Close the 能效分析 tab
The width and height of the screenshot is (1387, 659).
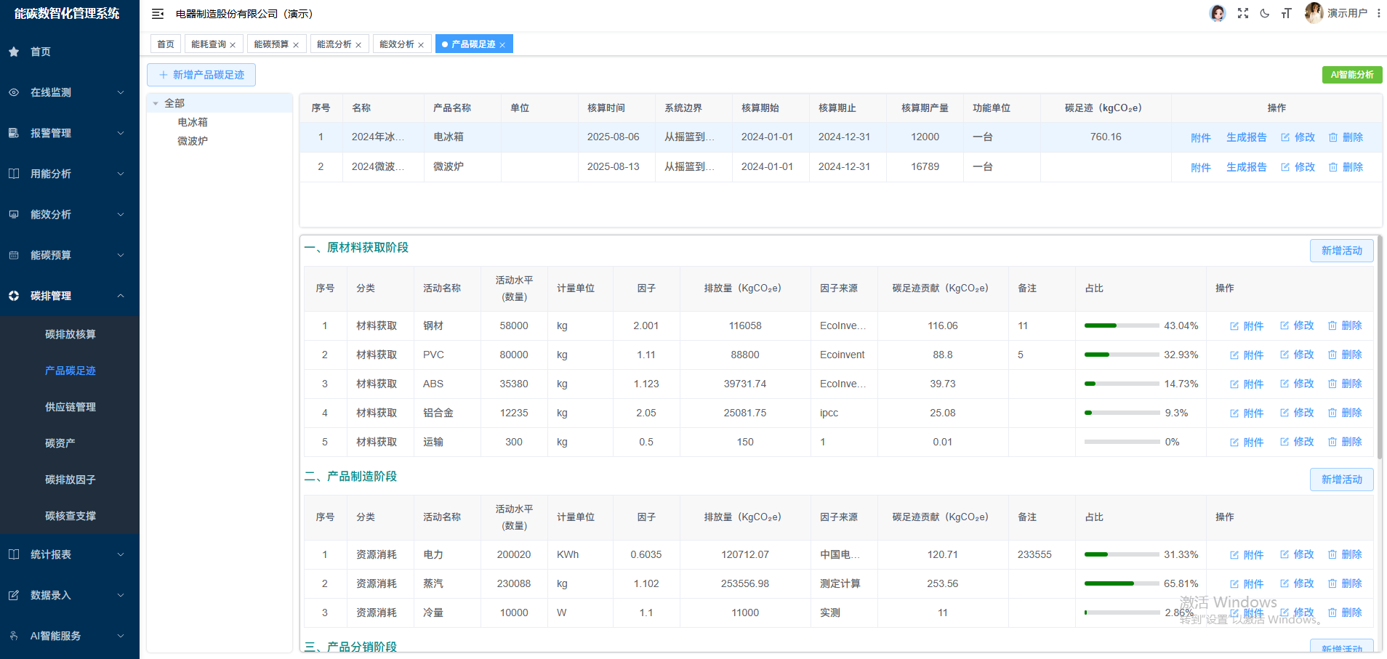[x=421, y=44]
